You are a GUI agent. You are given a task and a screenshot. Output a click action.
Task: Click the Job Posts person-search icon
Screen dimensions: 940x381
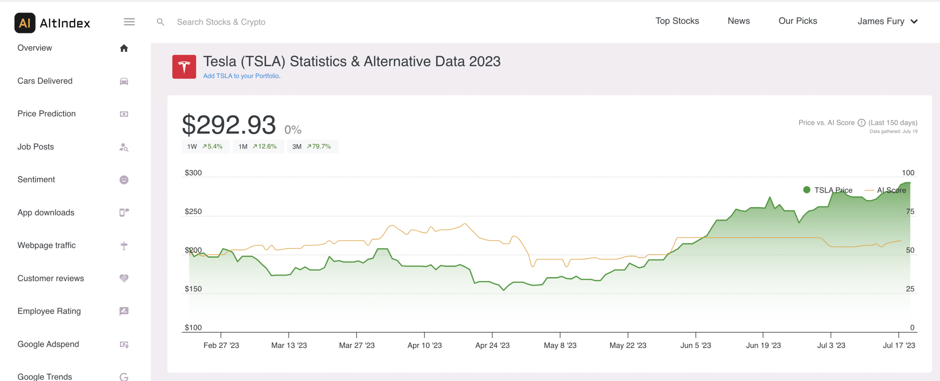124,147
